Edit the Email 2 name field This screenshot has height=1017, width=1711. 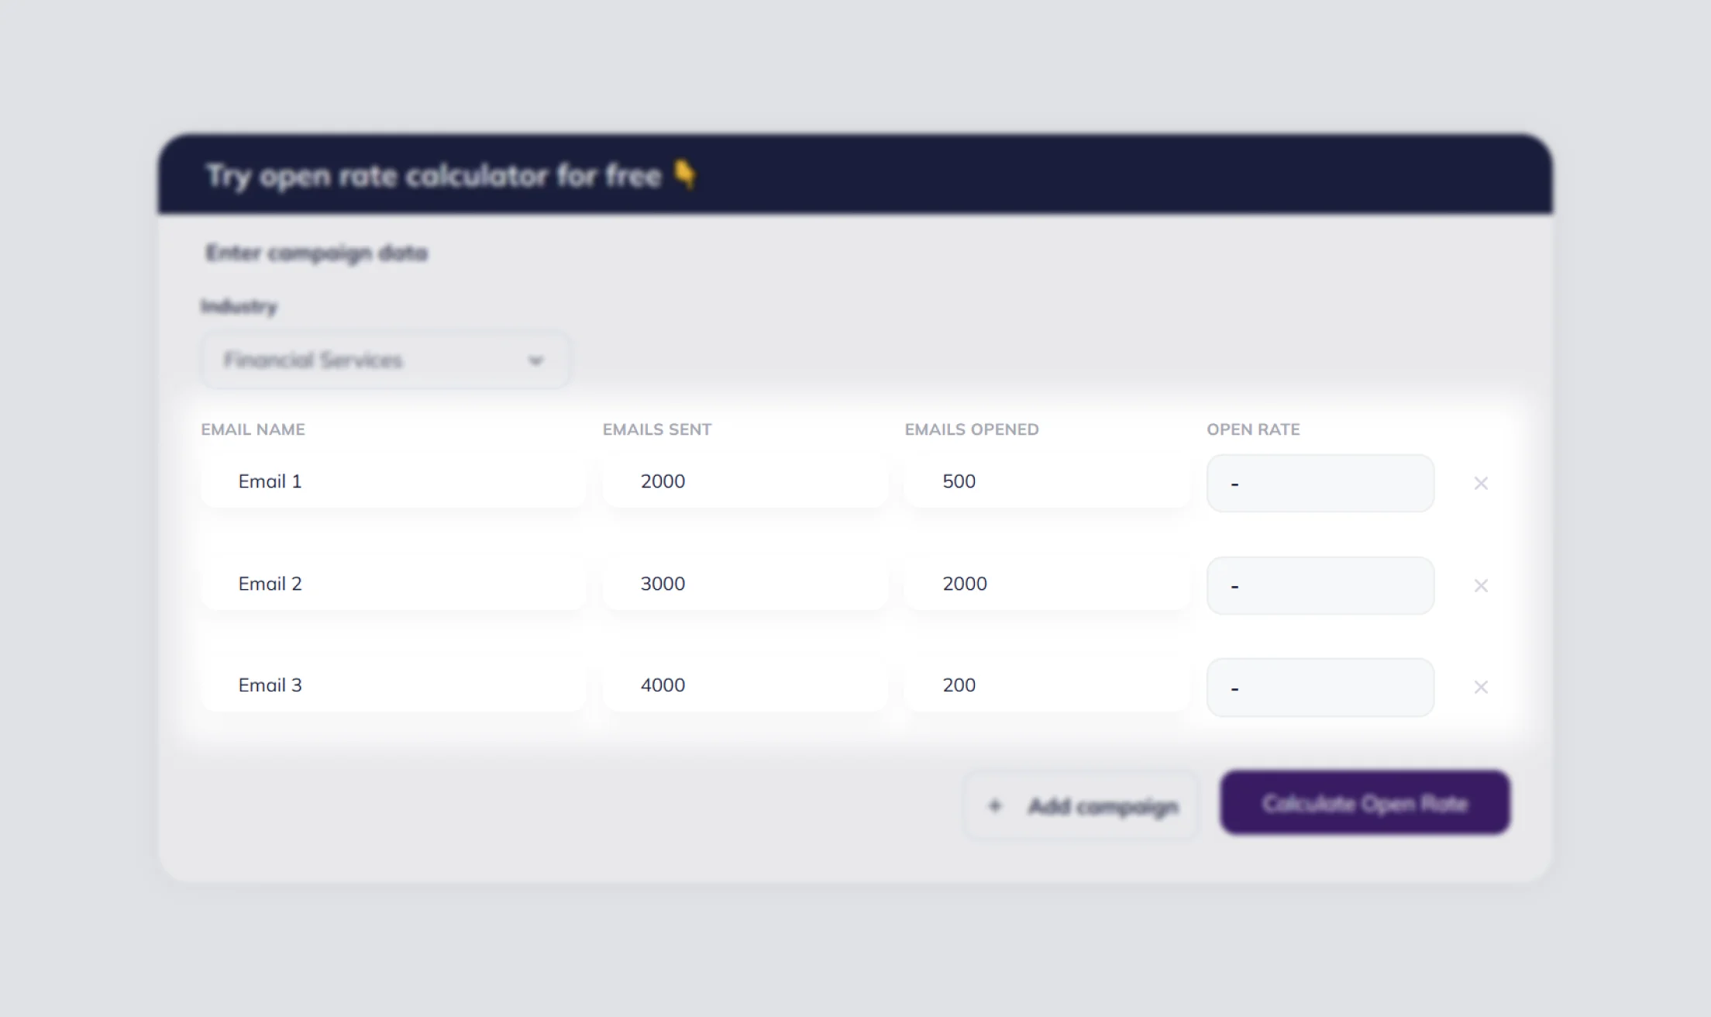tap(394, 584)
